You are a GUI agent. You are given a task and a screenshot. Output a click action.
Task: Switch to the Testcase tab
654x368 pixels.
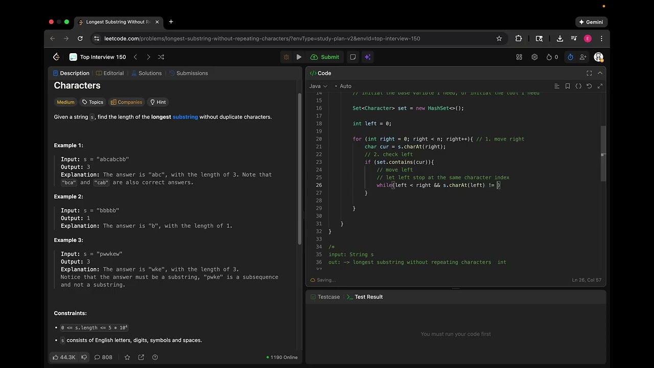click(x=324, y=297)
